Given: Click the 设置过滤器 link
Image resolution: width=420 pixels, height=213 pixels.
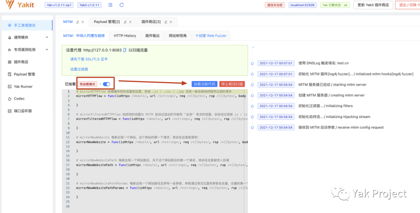Looking at the screenshot, I should click(x=79, y=69).
